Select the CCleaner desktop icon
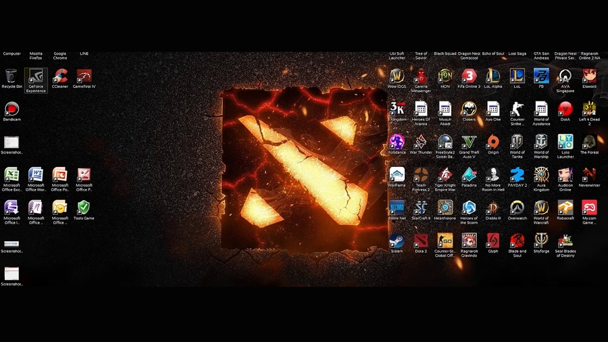The height and width of the screenshot is (342, 608). 60,76
